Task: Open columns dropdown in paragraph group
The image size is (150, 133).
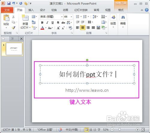Action: point(90,22)
